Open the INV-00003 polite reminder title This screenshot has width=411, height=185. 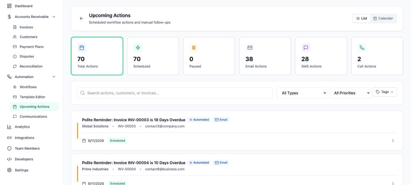coord(134,120)
